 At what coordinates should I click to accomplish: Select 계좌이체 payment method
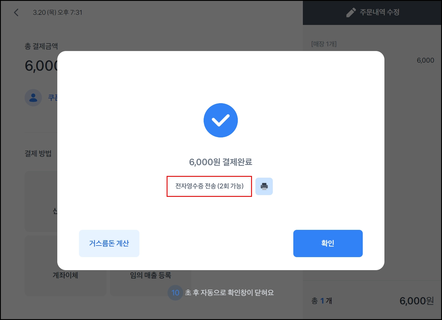pyautogui.click(x=65, y=275)
